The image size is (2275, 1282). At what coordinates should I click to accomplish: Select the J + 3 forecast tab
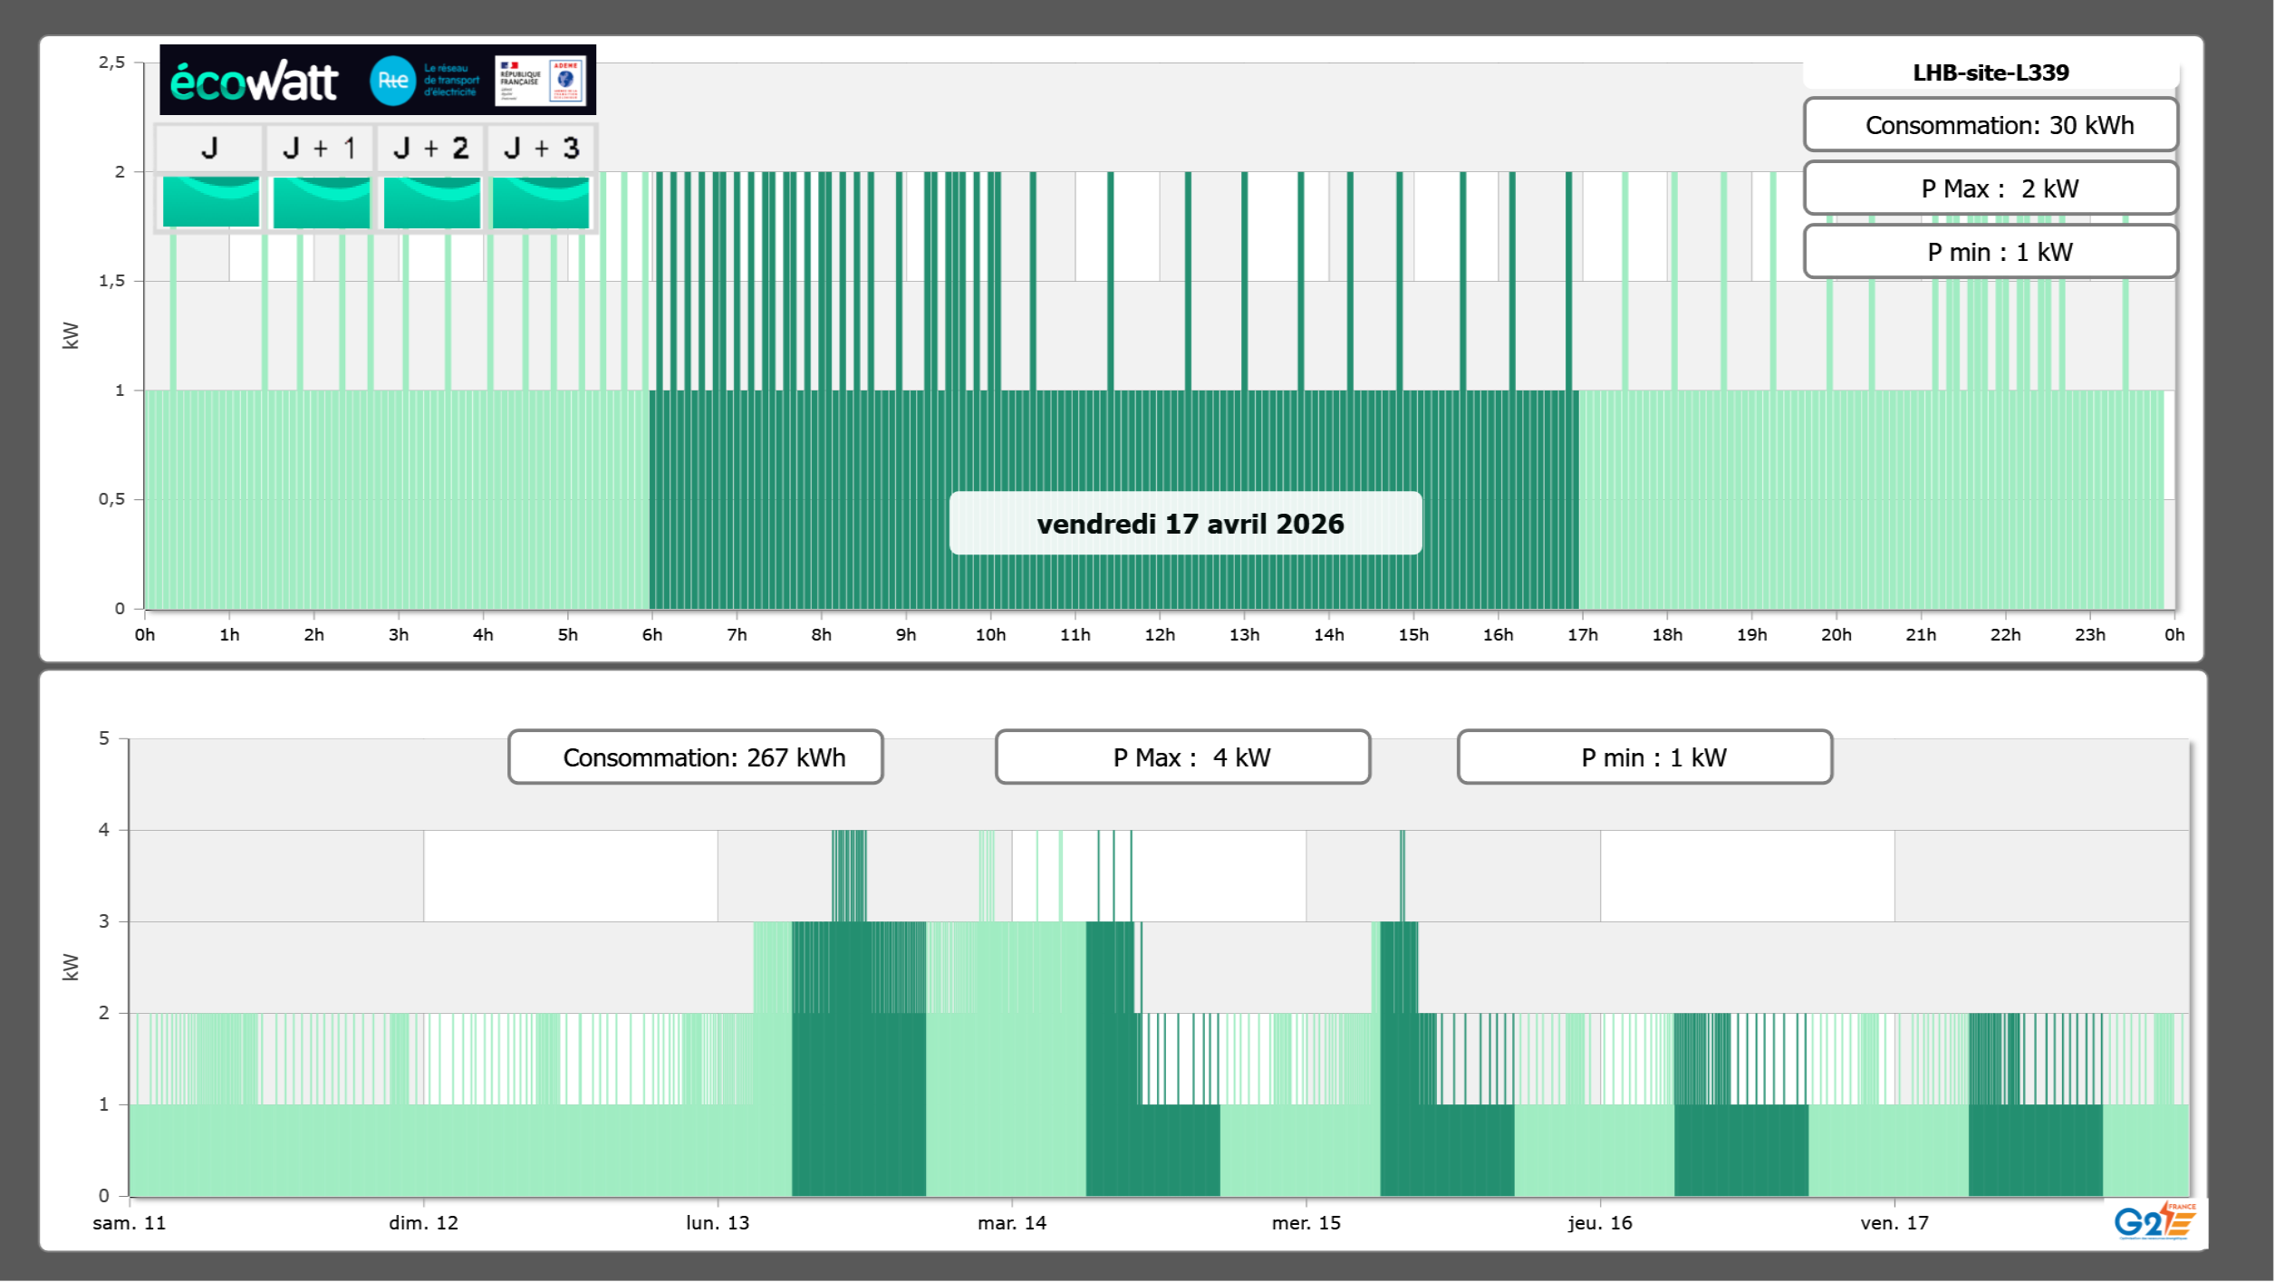pos(541,148)
